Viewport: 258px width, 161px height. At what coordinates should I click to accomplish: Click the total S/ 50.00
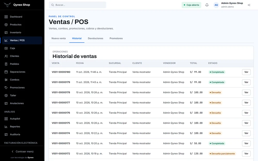click(x=196, y=143)
